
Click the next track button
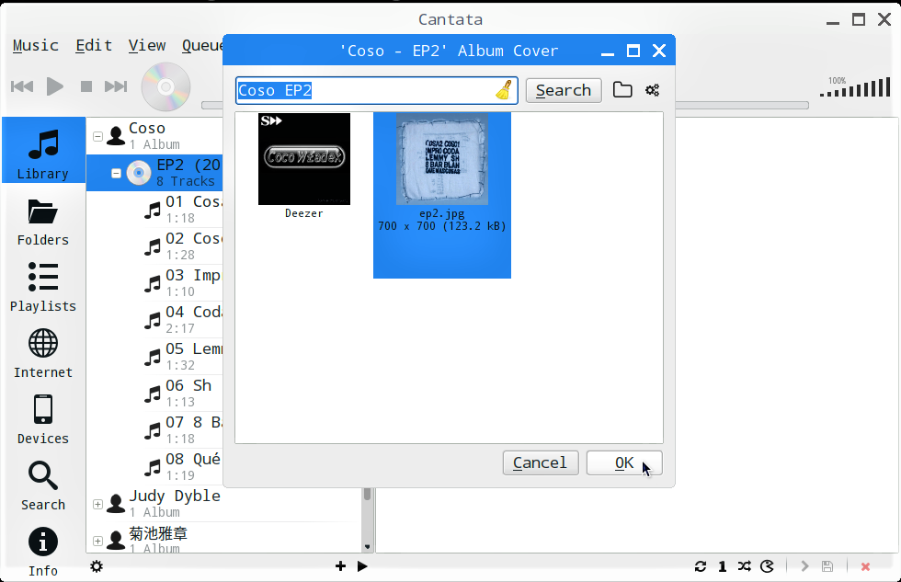click(116, 86)
